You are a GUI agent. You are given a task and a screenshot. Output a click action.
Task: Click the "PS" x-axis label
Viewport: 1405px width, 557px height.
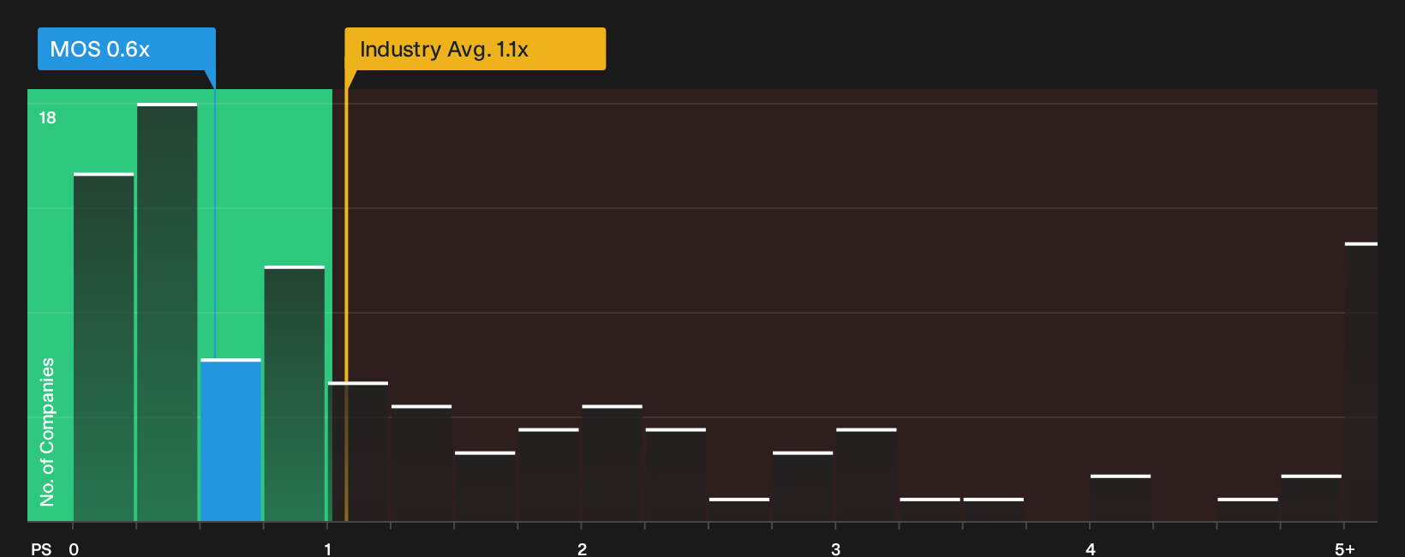[41, 549]
